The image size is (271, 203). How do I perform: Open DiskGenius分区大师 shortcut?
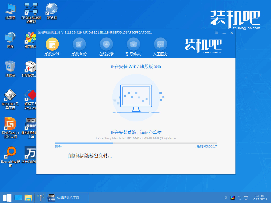pos(10,128)
